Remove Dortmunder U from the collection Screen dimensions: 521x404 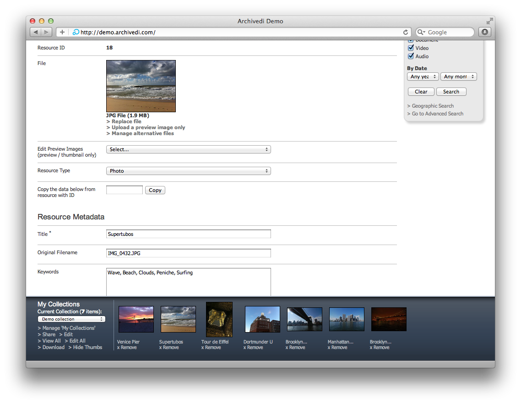253,348
